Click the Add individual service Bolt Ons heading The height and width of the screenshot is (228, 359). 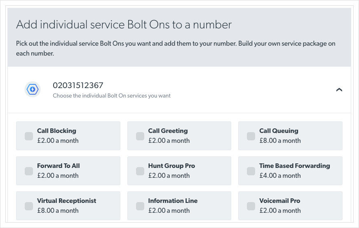click(124, 25)
